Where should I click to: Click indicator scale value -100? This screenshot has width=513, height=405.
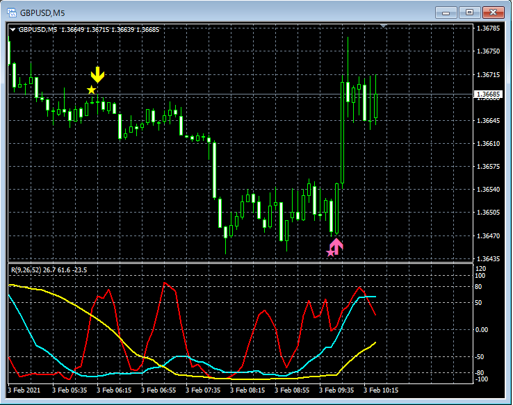(482, 379)
